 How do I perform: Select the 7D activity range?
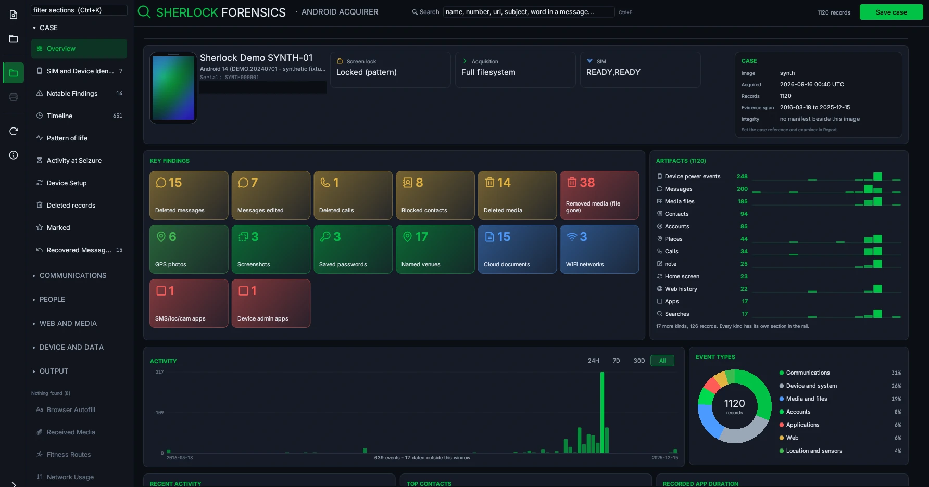click(617, 361)
